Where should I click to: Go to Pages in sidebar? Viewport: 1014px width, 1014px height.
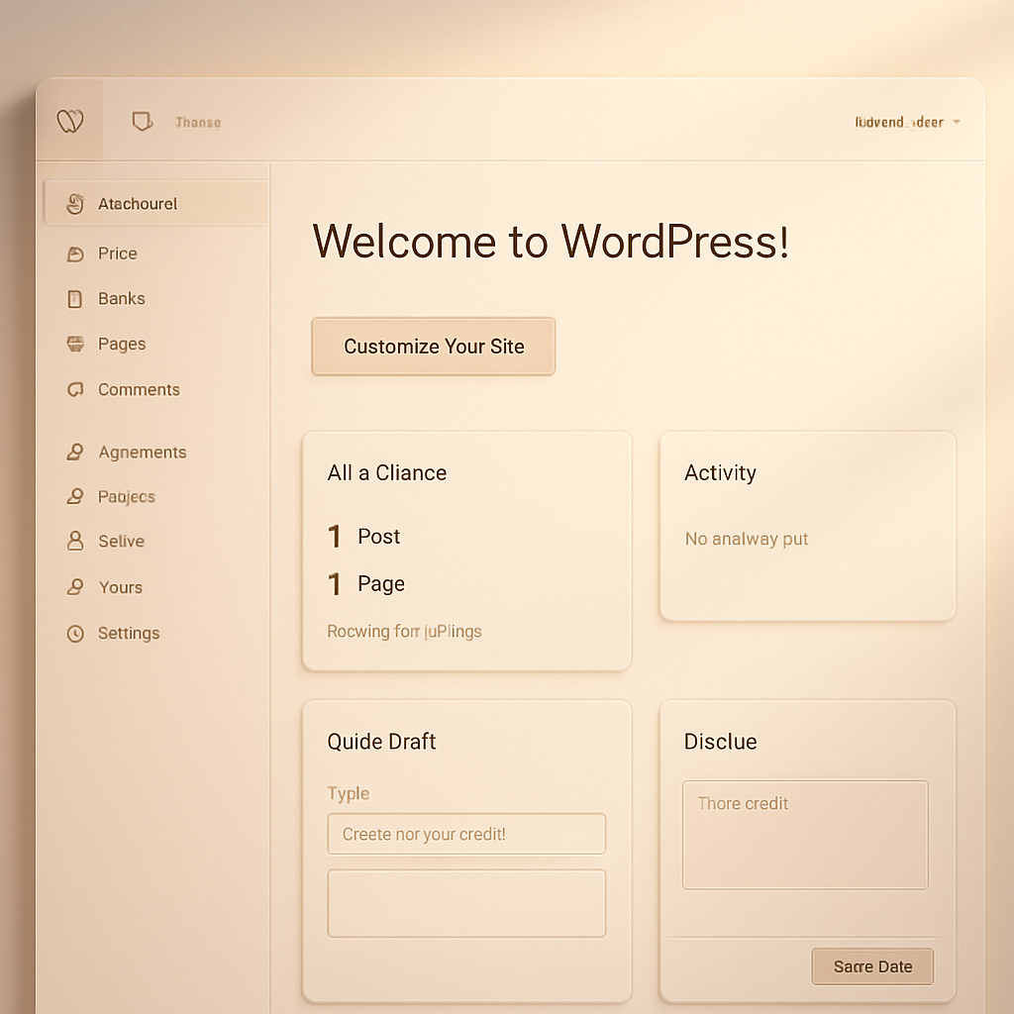click(122, 344)
